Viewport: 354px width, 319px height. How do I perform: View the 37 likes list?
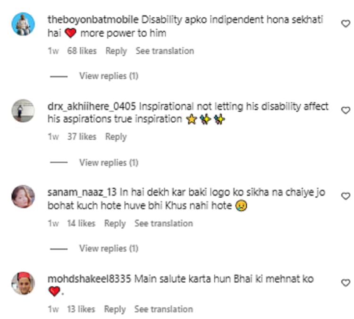coord(82,137)
